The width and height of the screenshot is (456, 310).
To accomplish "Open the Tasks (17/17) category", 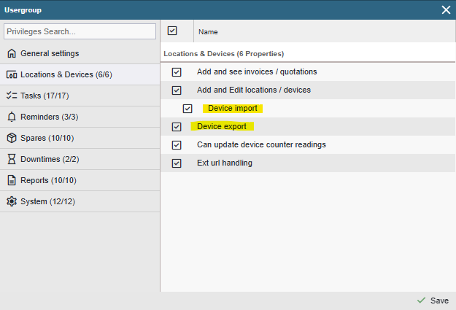I will (x=80, y=96).
